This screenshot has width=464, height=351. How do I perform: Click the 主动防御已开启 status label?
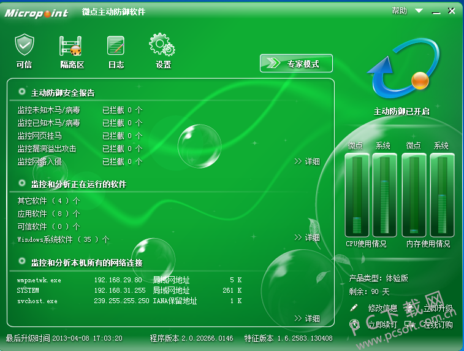tap(401, 111)
